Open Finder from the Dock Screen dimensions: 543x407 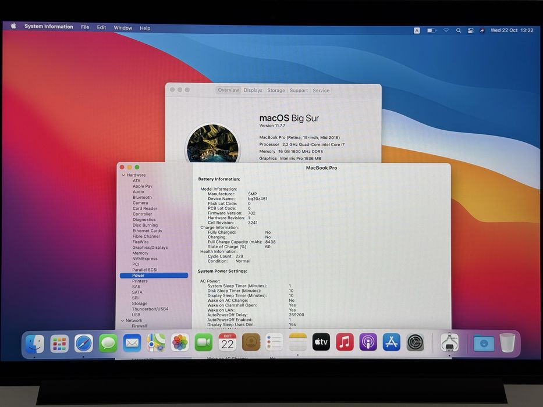(x=35, y=344)
